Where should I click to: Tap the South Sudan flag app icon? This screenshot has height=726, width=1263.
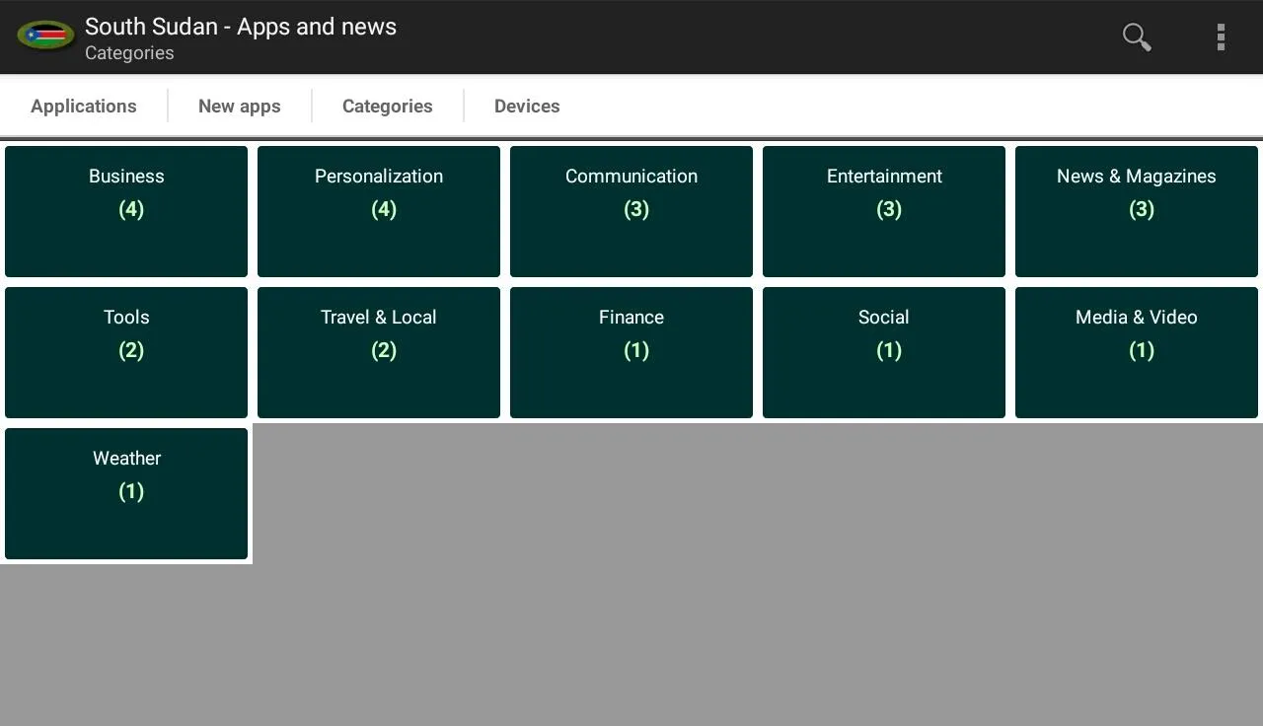pos(45,36)
